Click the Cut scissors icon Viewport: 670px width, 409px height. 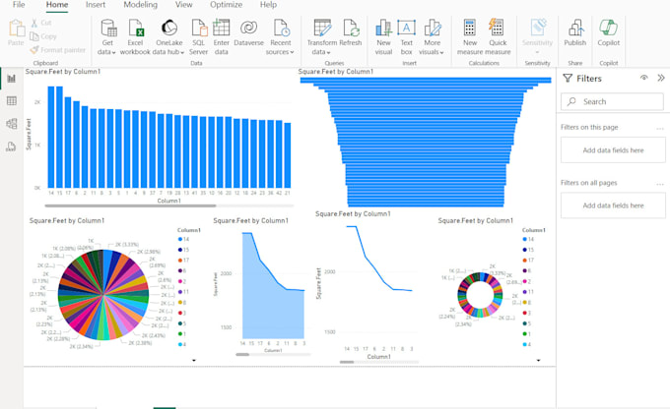pos(34,23)
